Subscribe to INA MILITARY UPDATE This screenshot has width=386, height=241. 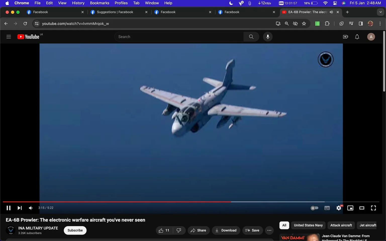(x=75, y=230)
